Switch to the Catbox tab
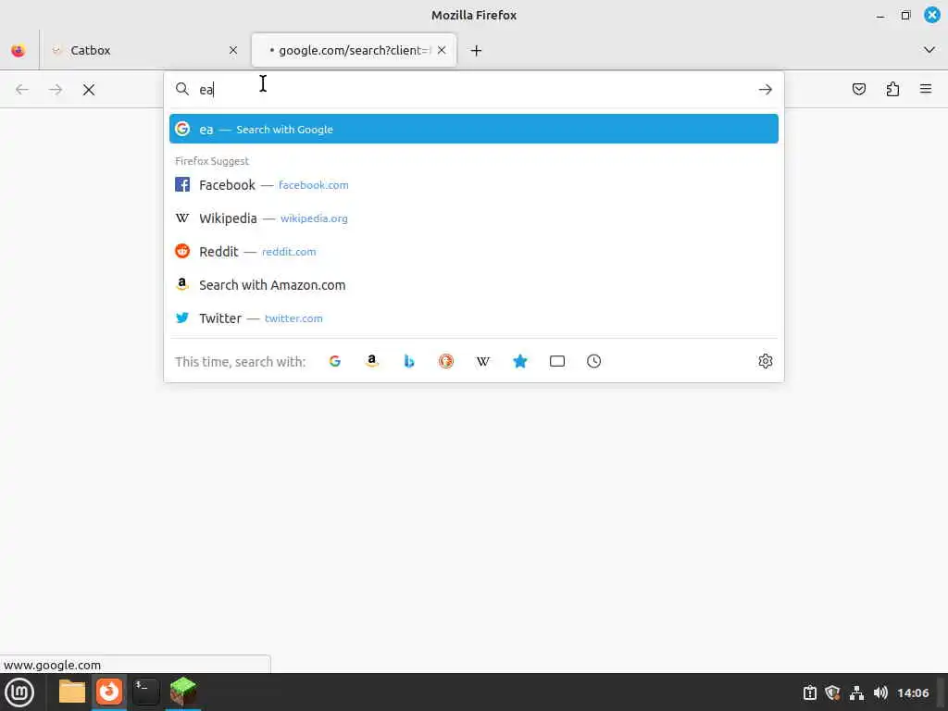 click(x=145, y=50)
